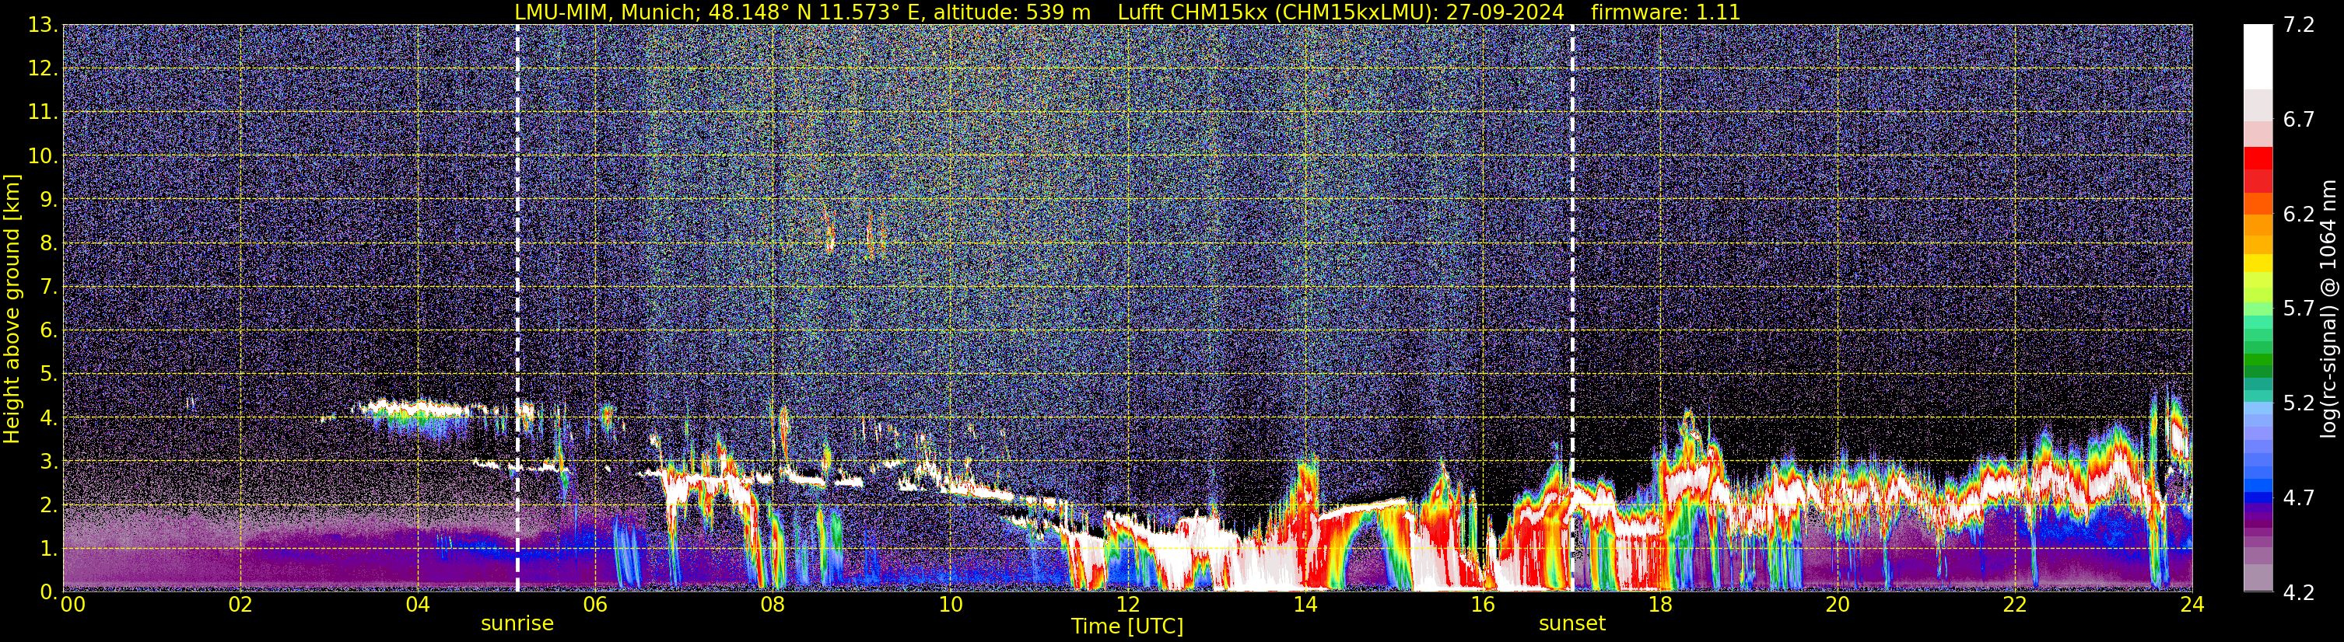Click the 16 tick label on the time axis

click(1482, 605)
